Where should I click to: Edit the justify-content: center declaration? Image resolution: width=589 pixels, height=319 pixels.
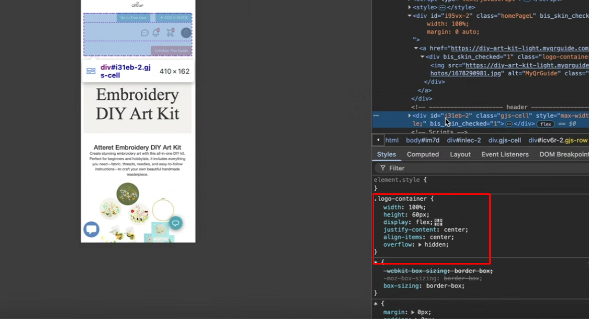pyautogui.click(x=426, y=229)
